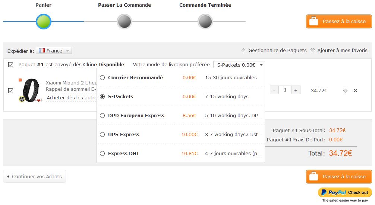Click the green Panier step circle
Image resolution: width=375 pixels, height=205 pixels.
click(x=44, y=22)
